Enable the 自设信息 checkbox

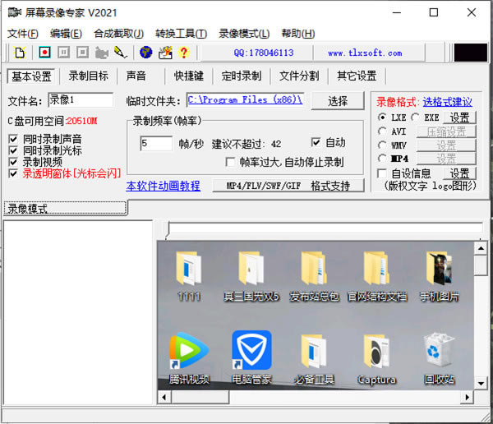pos(382,173)
